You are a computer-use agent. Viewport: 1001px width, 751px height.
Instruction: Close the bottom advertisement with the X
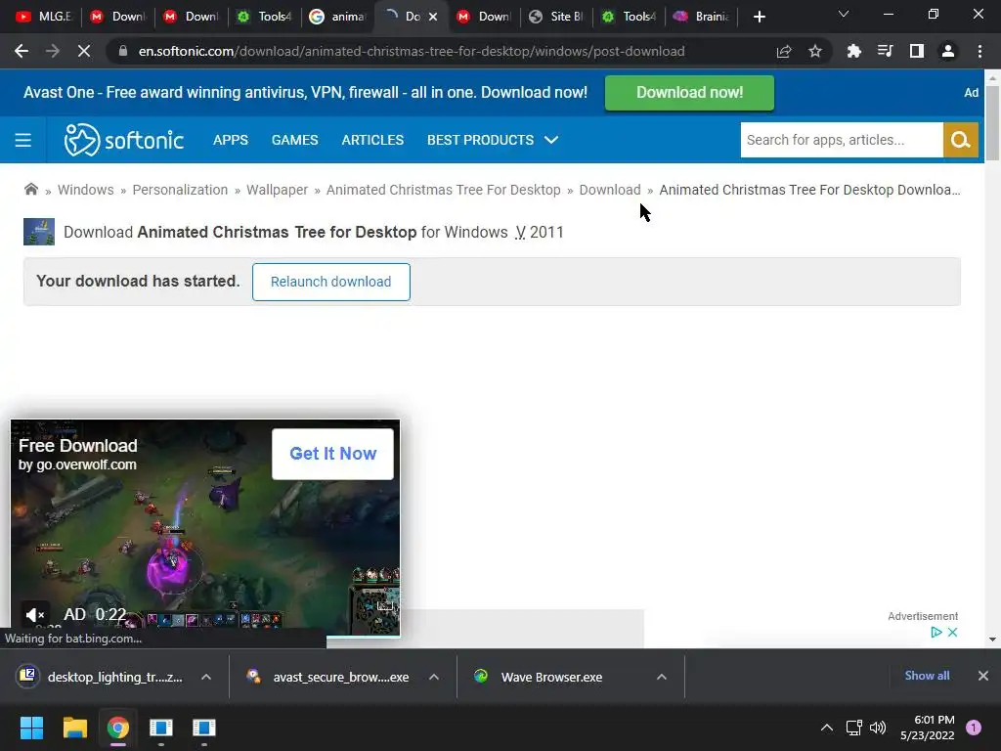click(x=952, y=633)
